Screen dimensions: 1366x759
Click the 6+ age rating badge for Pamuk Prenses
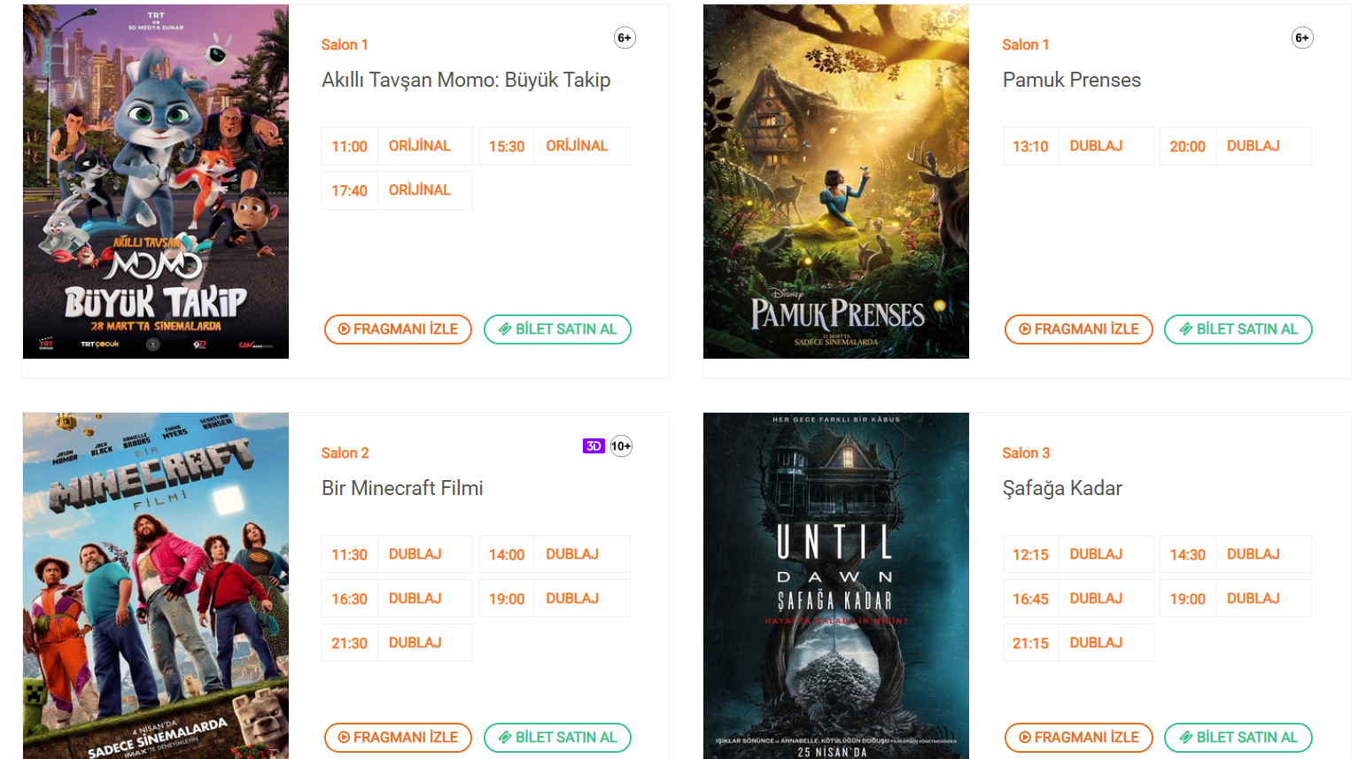pyautogui.click(x=1302, y=38)
